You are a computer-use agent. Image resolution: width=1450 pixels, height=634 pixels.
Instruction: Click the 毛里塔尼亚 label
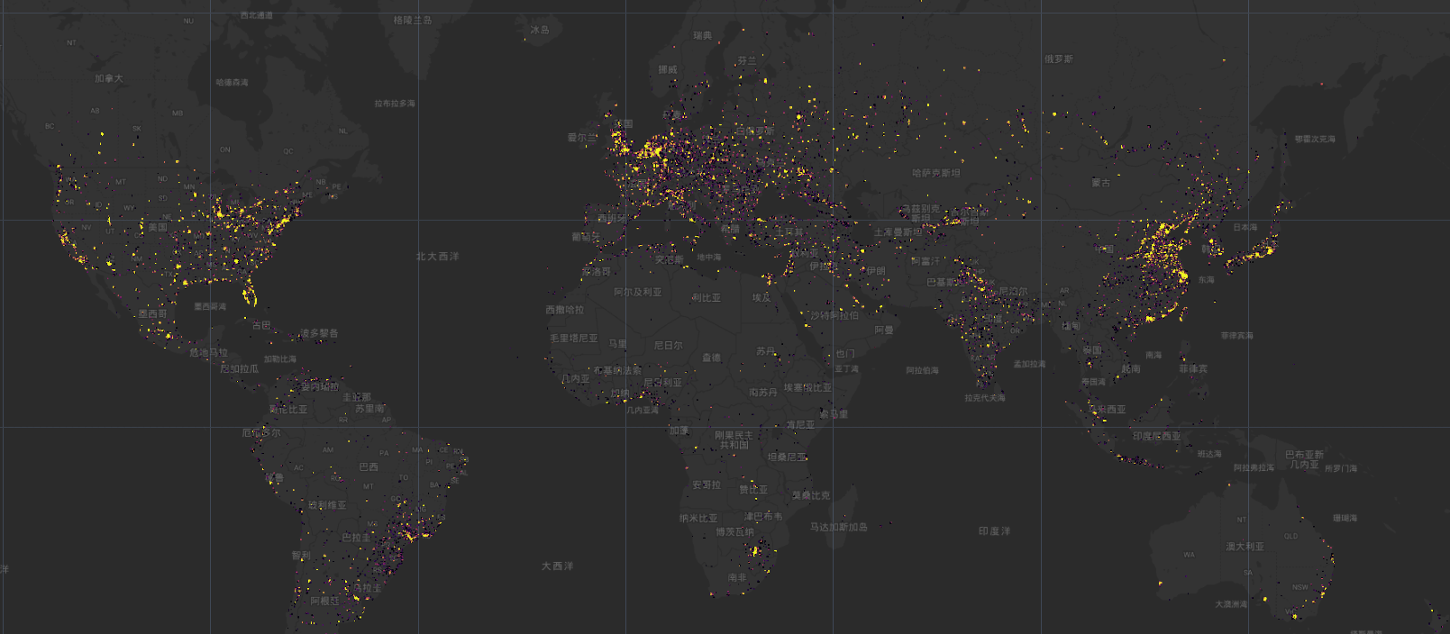tap(573, 339)
